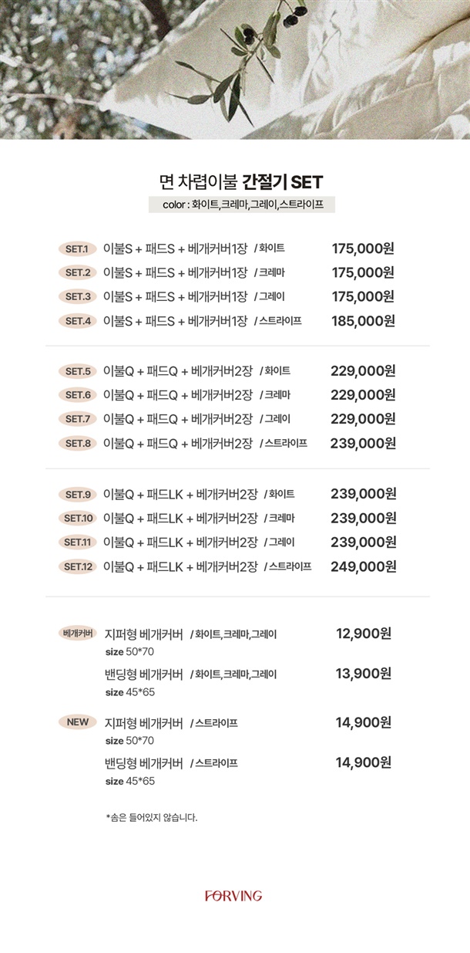Viewport: 470px width, 953px height.
Task: Click the SET.8 badge
Action: pos(77,444)
